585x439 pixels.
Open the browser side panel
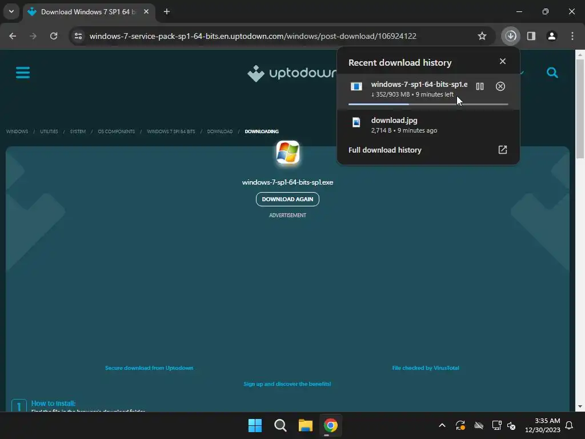(531, 36)
